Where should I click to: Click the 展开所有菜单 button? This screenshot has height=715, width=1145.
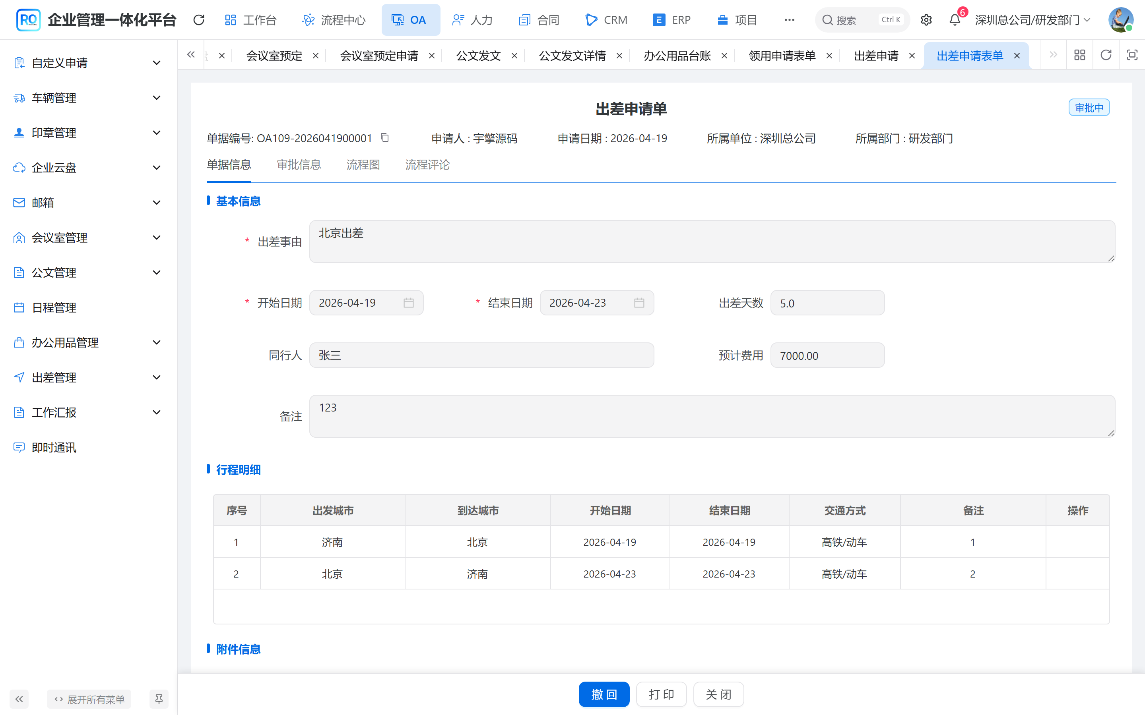89,699
